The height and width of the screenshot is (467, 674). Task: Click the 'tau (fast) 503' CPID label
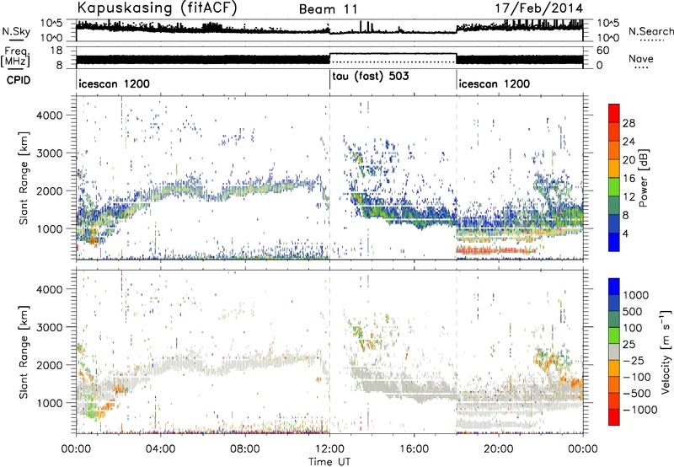370,77
